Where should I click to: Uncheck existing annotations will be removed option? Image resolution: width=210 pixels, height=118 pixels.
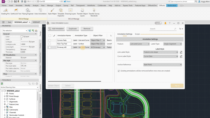point(119,71)
